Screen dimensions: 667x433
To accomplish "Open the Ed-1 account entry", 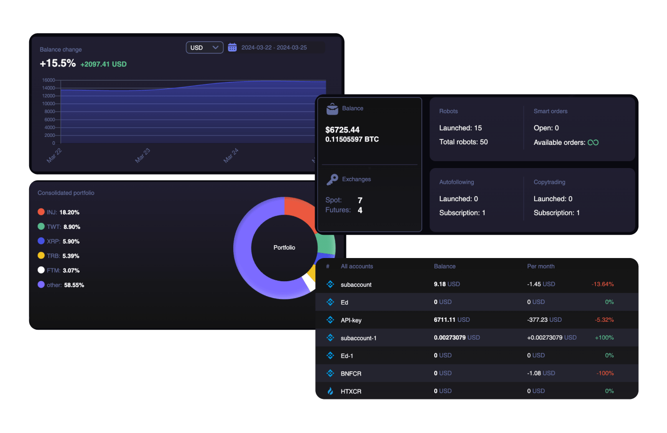I will [x=347, y=356].
